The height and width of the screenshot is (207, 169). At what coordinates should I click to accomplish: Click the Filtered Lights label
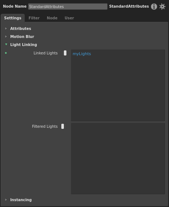[x=45, y=126]
